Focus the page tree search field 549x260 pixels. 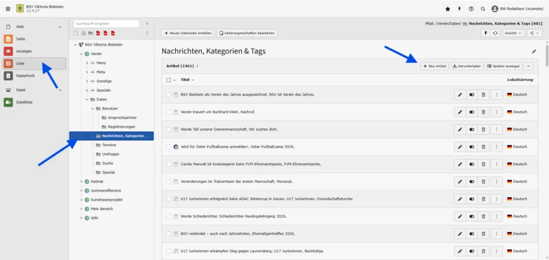point(106,23)
